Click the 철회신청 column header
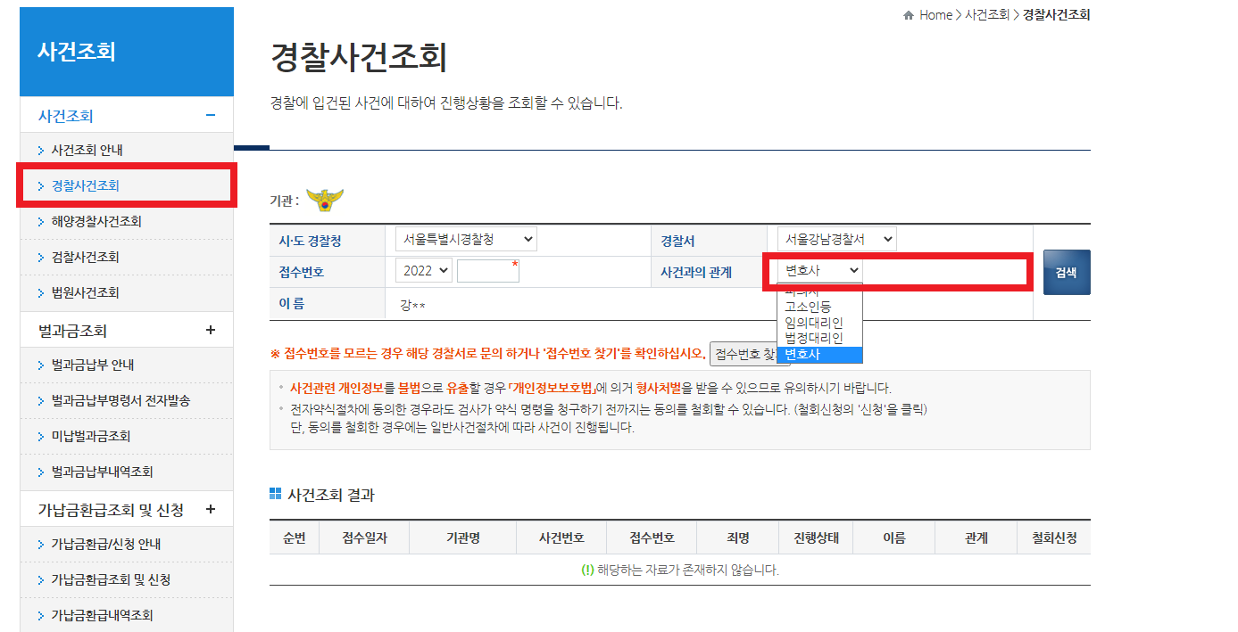Viewport: 1238px width, 632px height. 1054,538
